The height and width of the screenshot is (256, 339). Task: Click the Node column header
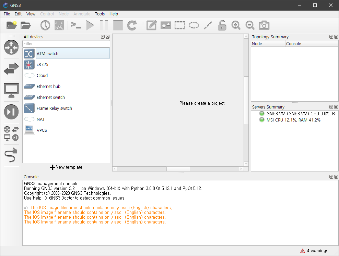click(268, 44)
